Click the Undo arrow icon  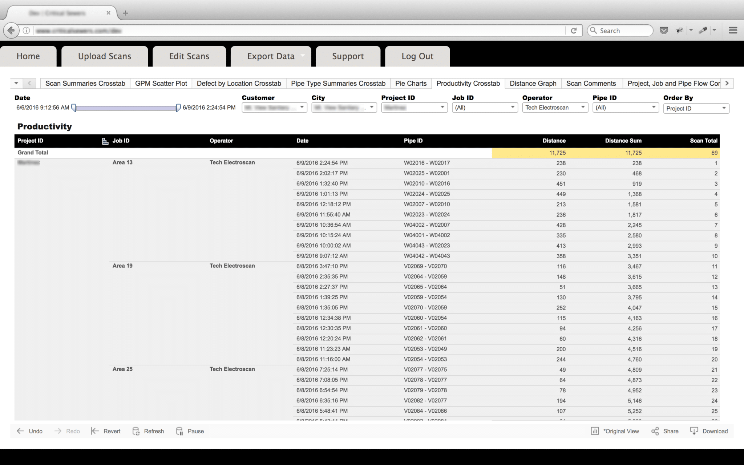(x=20, y=431)
